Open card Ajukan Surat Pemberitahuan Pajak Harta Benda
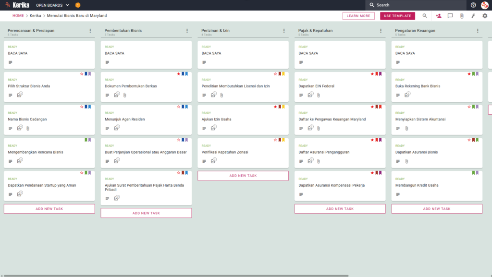Screen dimensions: 492x277 coord(146,188)
